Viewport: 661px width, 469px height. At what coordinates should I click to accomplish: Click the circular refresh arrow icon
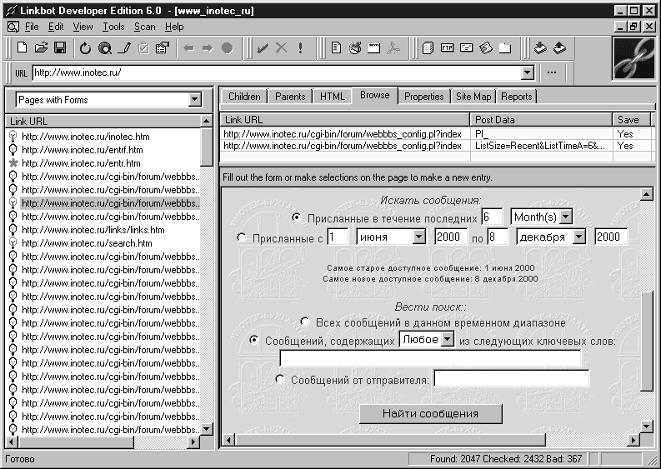coord(85,48)
